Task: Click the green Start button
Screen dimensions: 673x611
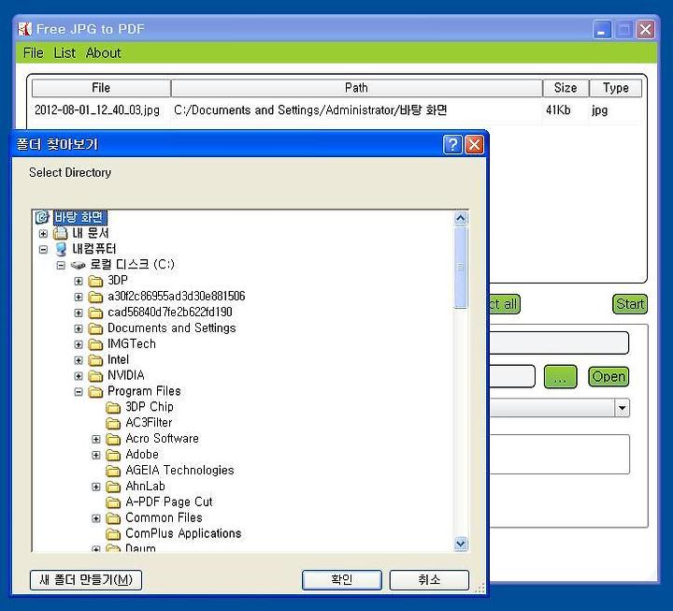Action: point(630,304)
